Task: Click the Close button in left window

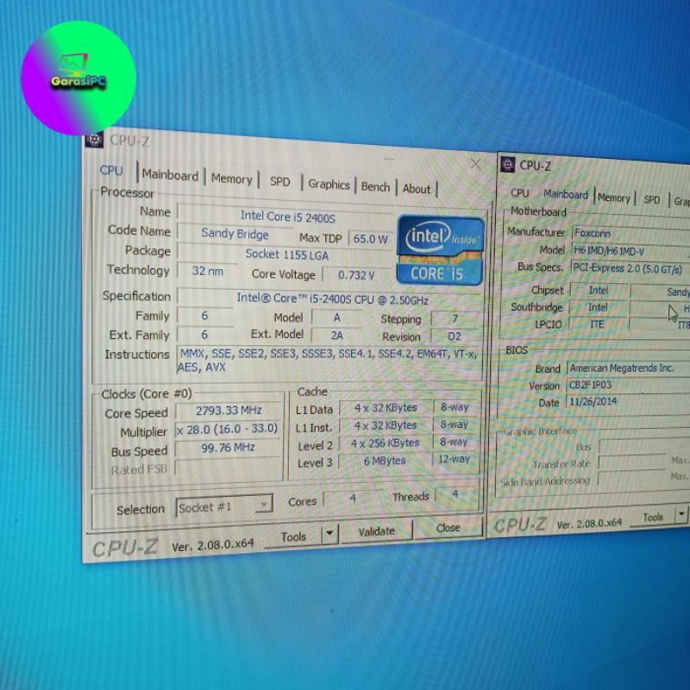Action: pyautogui.click(x=448, y=528)
